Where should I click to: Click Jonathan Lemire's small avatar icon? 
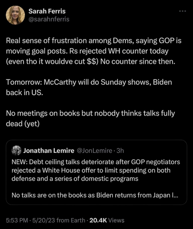(16, 151)
